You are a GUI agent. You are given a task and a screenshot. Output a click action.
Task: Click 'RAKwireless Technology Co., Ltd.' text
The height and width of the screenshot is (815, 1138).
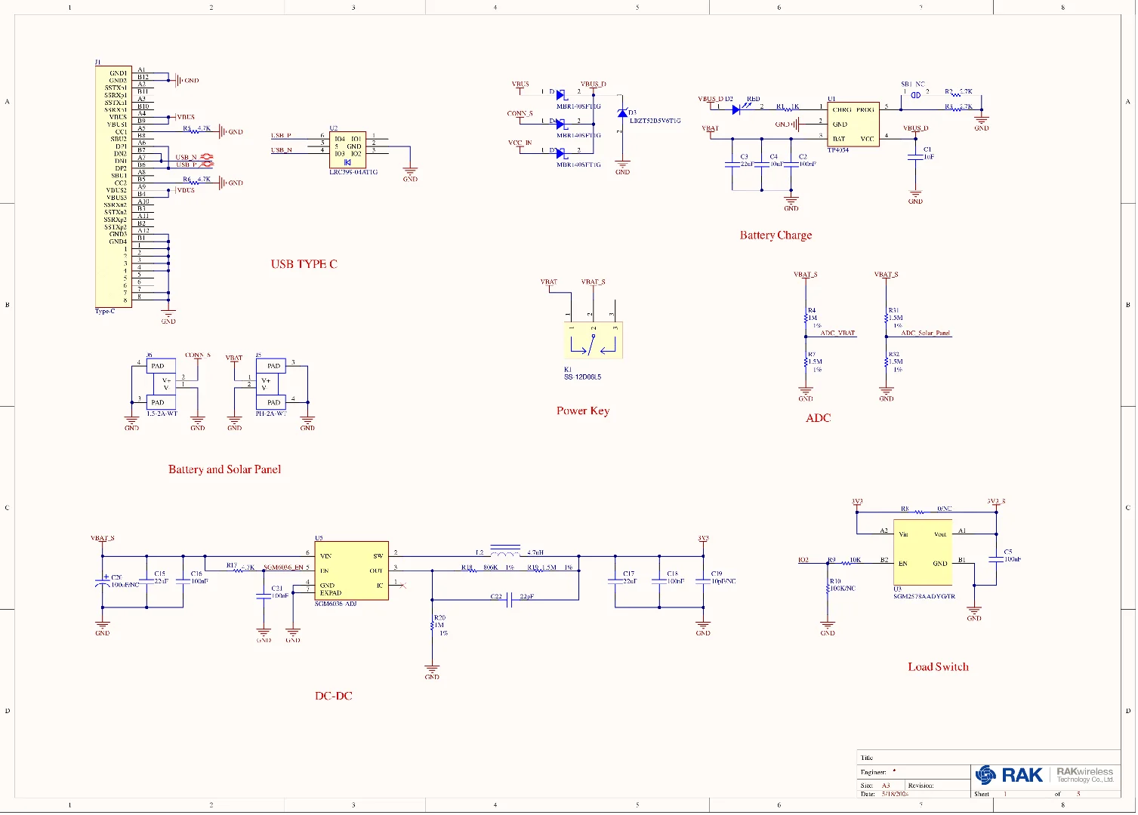[x=1084, y=775]
